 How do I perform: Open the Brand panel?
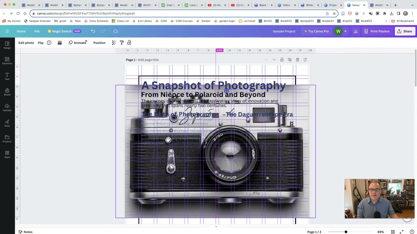[7, 92]
